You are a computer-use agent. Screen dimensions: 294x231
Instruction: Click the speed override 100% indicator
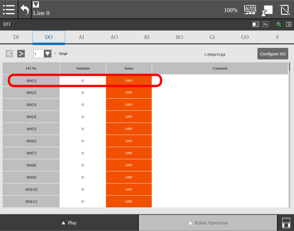click(231, 10)
